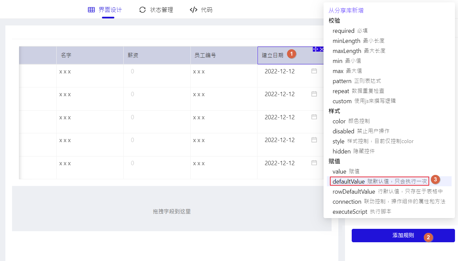Open the calendar icon in the first date row
The width and height of the screenshot is (458, 261).
point(314,71)
